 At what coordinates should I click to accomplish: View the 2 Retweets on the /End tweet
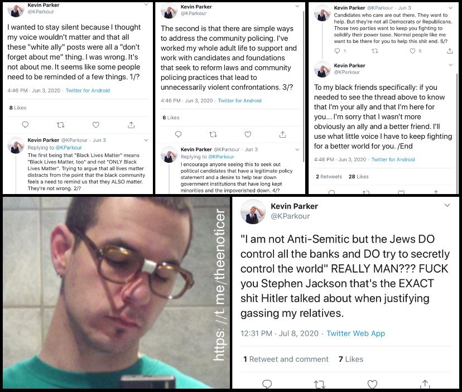[x=329, y=177]
